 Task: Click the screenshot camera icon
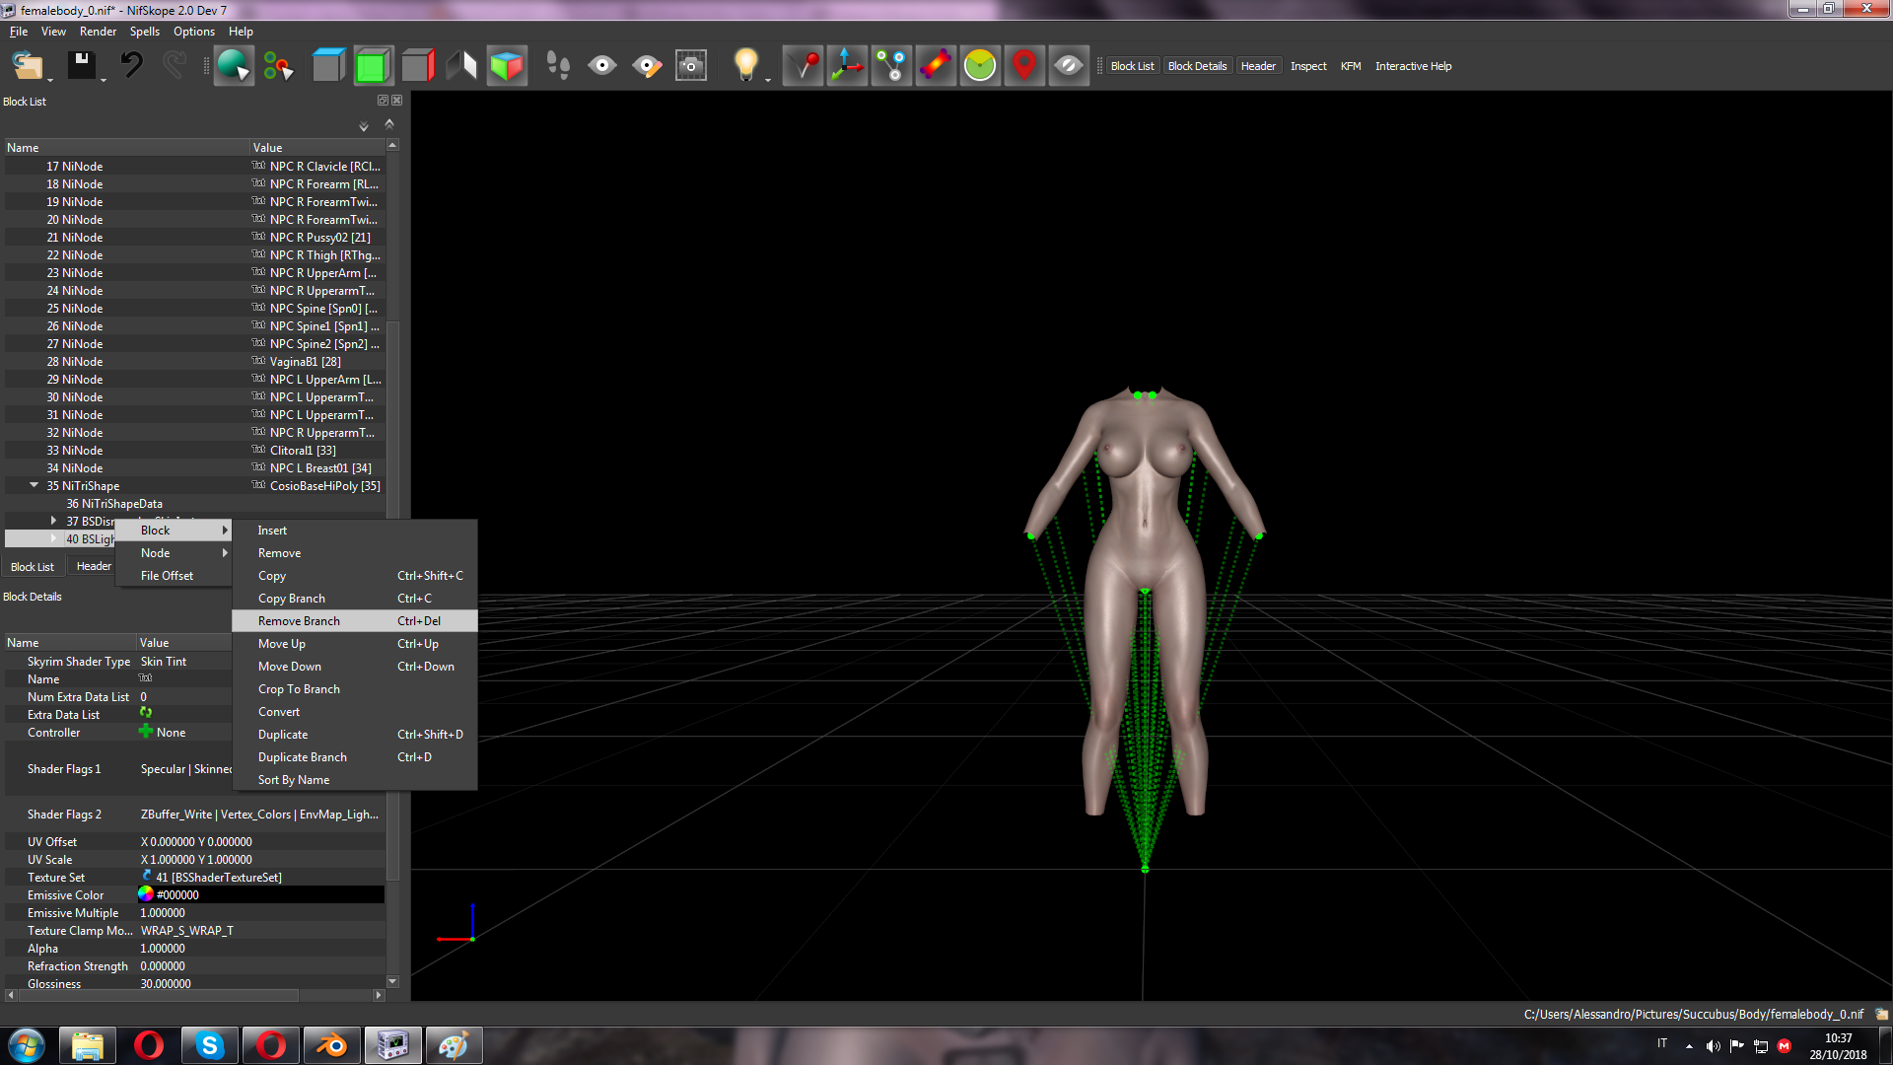691,66
